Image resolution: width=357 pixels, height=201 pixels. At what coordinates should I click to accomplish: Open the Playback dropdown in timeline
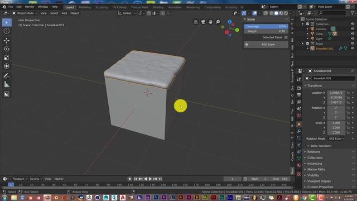[20, 179]
